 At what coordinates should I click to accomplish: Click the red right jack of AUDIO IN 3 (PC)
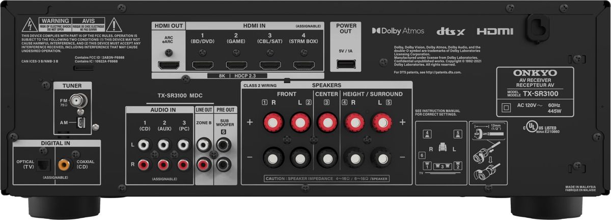coord(183,164)
